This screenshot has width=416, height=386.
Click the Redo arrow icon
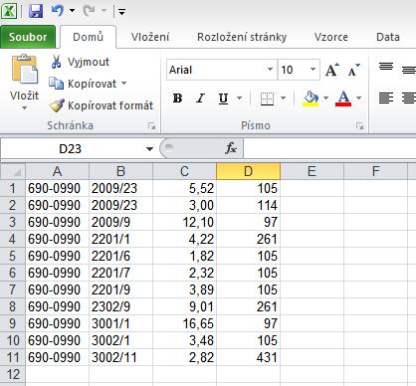pos(89,11)
